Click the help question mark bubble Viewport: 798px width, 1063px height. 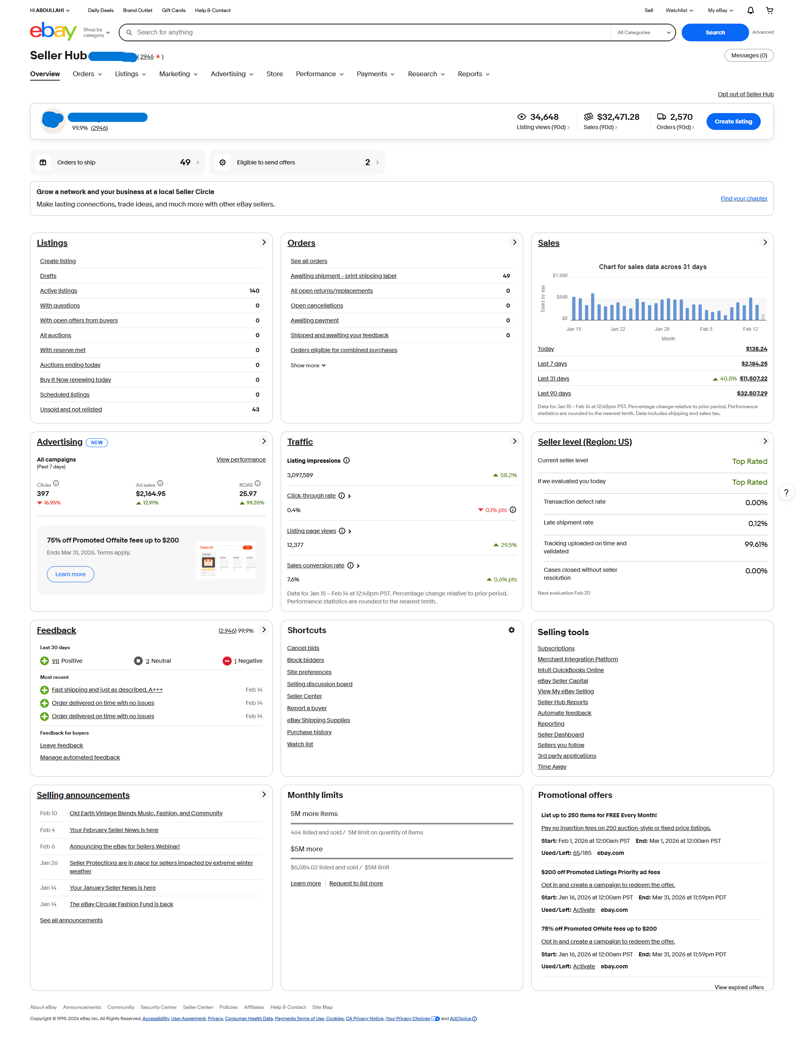tap(786, 492)
